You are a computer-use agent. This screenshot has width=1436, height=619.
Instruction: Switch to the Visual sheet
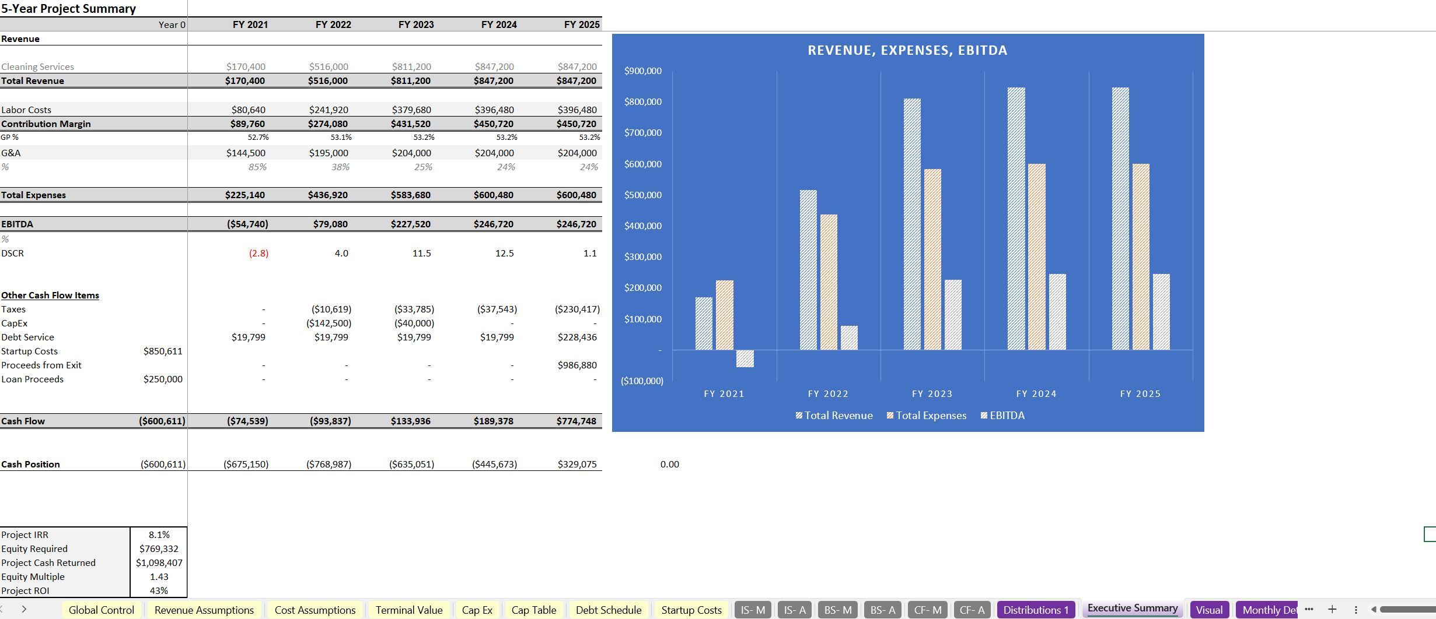(1210, 610)
